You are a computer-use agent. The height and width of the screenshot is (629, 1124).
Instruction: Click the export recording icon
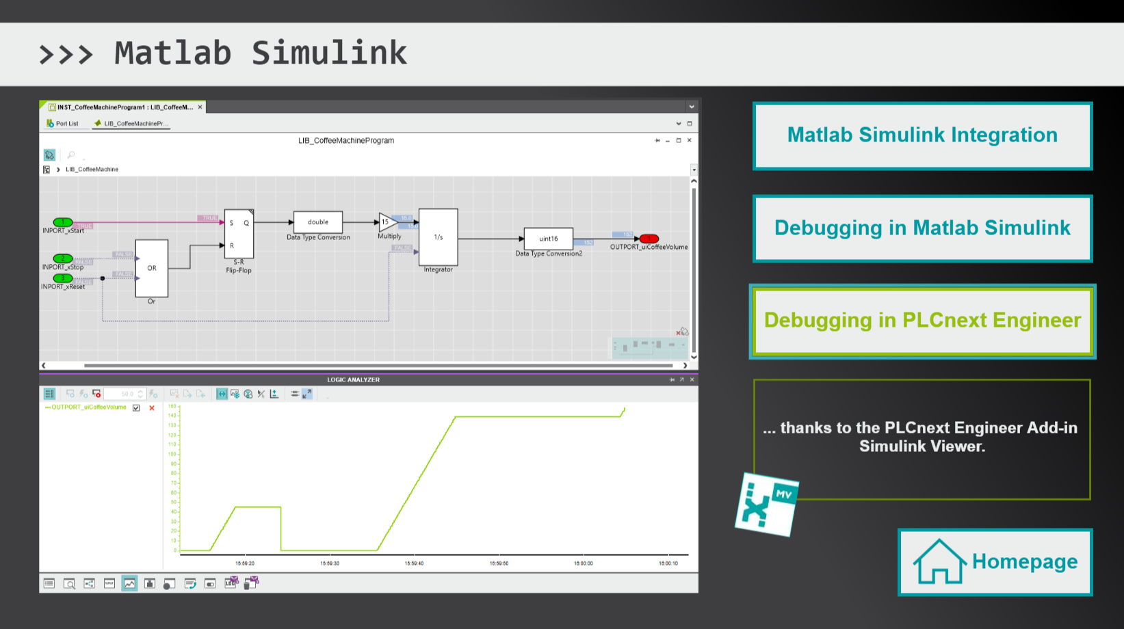(187, 394)
